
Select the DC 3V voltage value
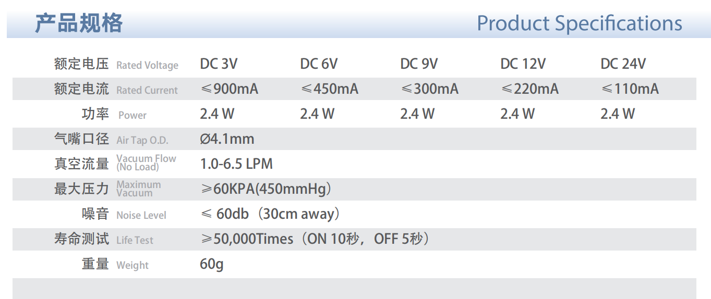pyautogui.click(x=219, y=64)
